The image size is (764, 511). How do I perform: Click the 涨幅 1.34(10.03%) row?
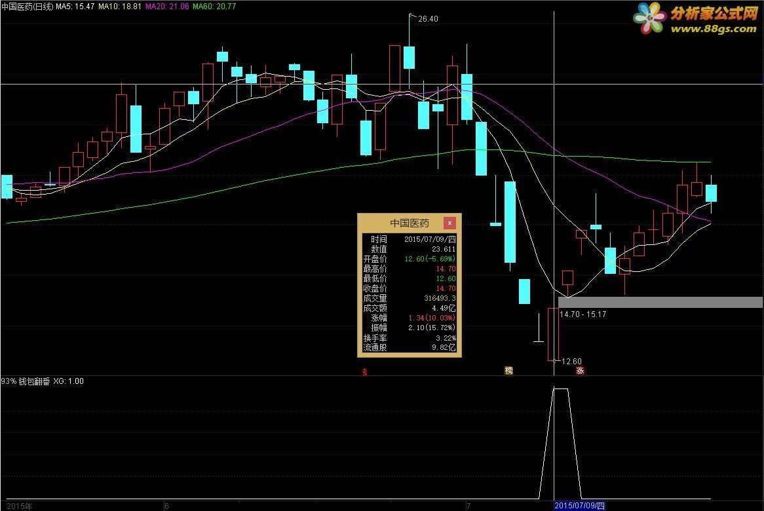(410, 318)
